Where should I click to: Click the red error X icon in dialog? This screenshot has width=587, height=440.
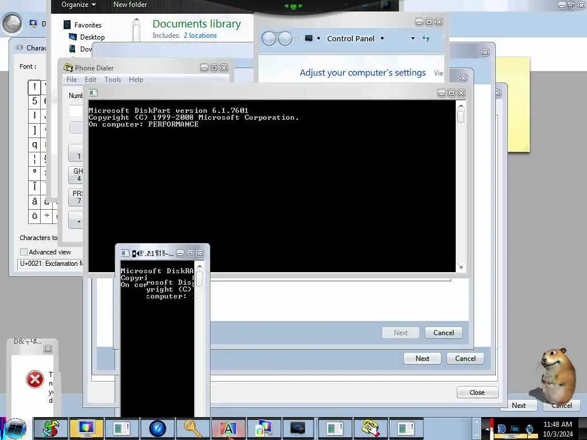(35, 379)
